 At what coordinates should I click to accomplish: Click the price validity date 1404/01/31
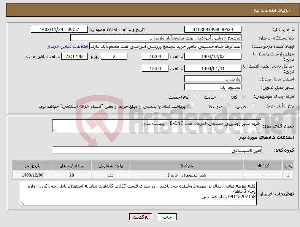pyautogui.click(x=213, y=68)
